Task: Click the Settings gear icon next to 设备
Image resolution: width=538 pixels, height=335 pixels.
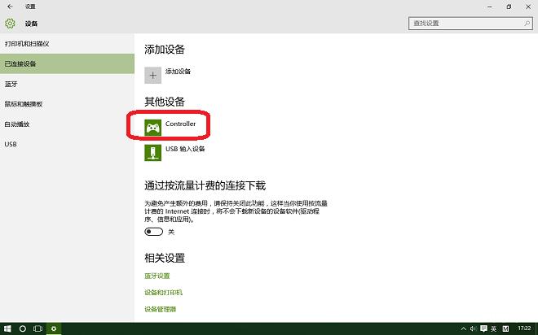Action: (x=10, y=24)
